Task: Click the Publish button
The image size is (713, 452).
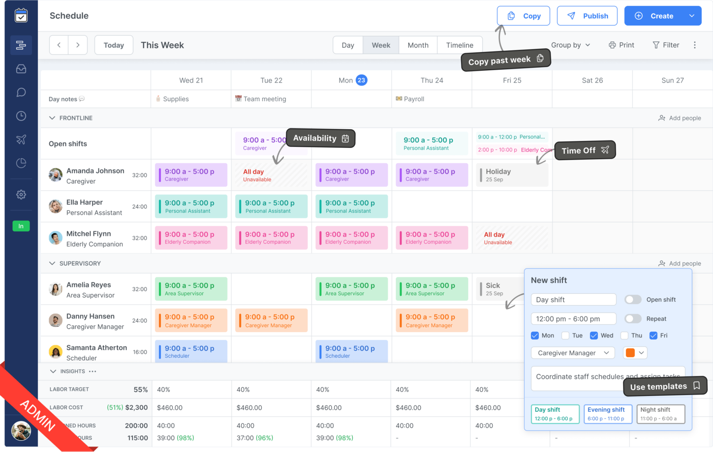Action: [x=587, y=15]
